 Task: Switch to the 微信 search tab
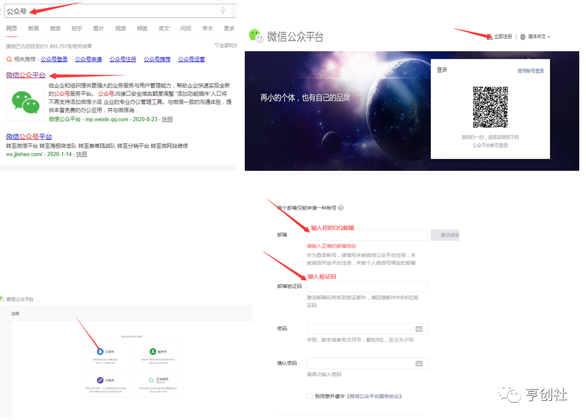coord(55,28)
